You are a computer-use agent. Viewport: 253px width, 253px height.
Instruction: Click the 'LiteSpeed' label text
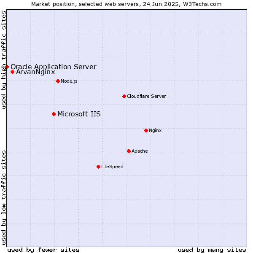point(112,167)
